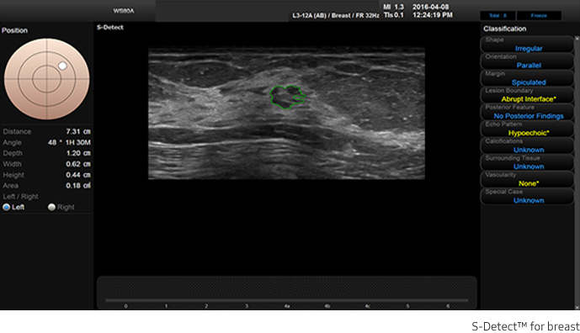Select BI-RADS category 2 on the scale
The height and width of the screenshot is (333, 580).
206,306
